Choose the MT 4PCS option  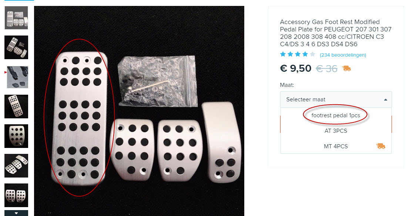pos(336,146)
